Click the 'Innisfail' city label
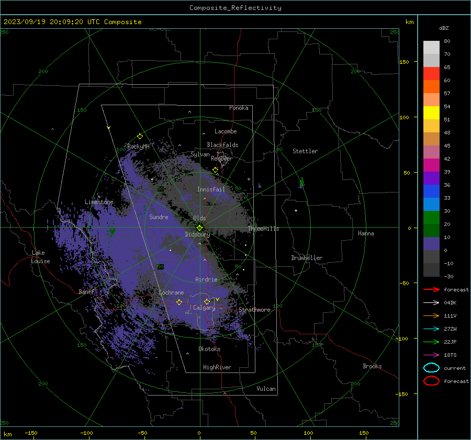 tap(211, 189)
